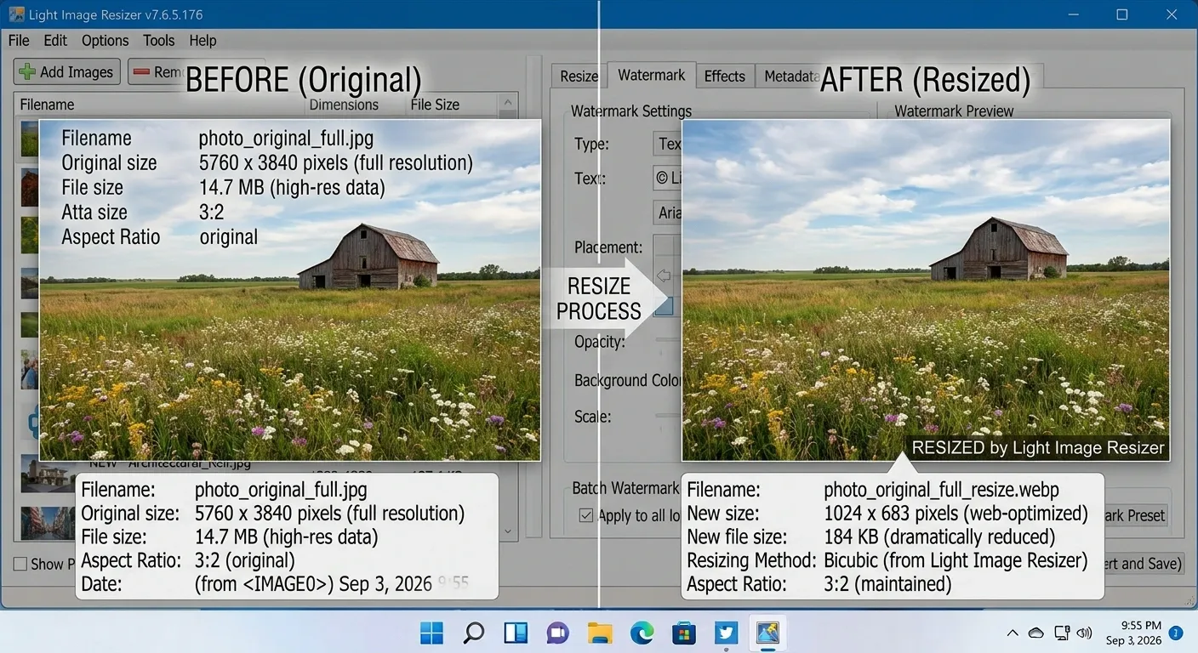
Task: Open Microsoft Store from the taskbar
Action: [683, 633]
